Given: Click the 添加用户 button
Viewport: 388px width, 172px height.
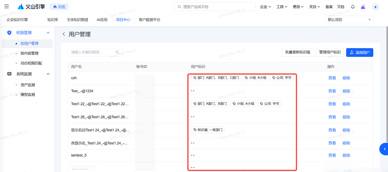Looking at the screenshot, I should (x=360, y=53).
